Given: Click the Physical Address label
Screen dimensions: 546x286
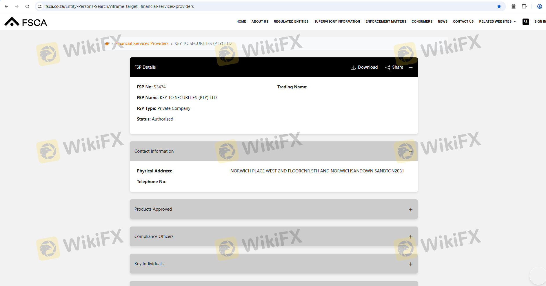Looking at the screenshot, I should 154,171.
